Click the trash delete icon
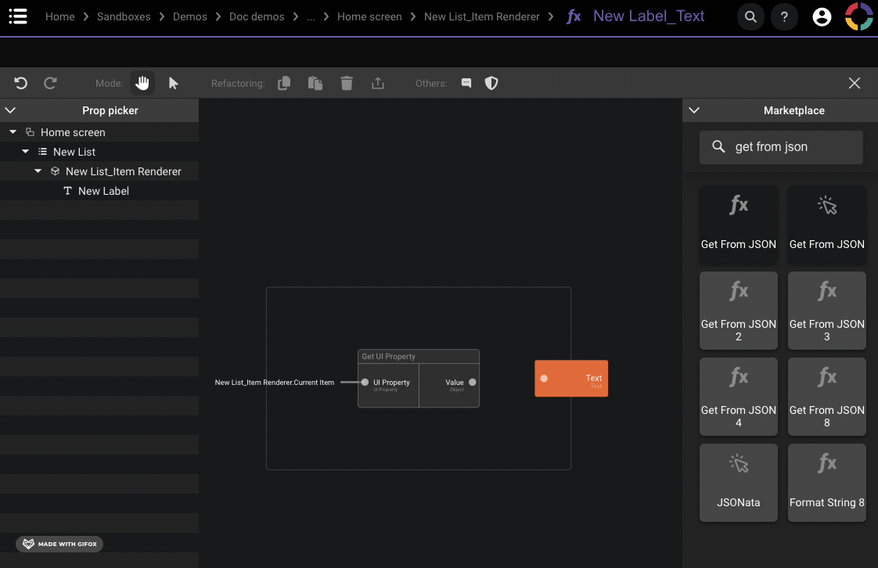Image resolution: width=878 pixels, height=568 pixels. click(x=347, y=83)
